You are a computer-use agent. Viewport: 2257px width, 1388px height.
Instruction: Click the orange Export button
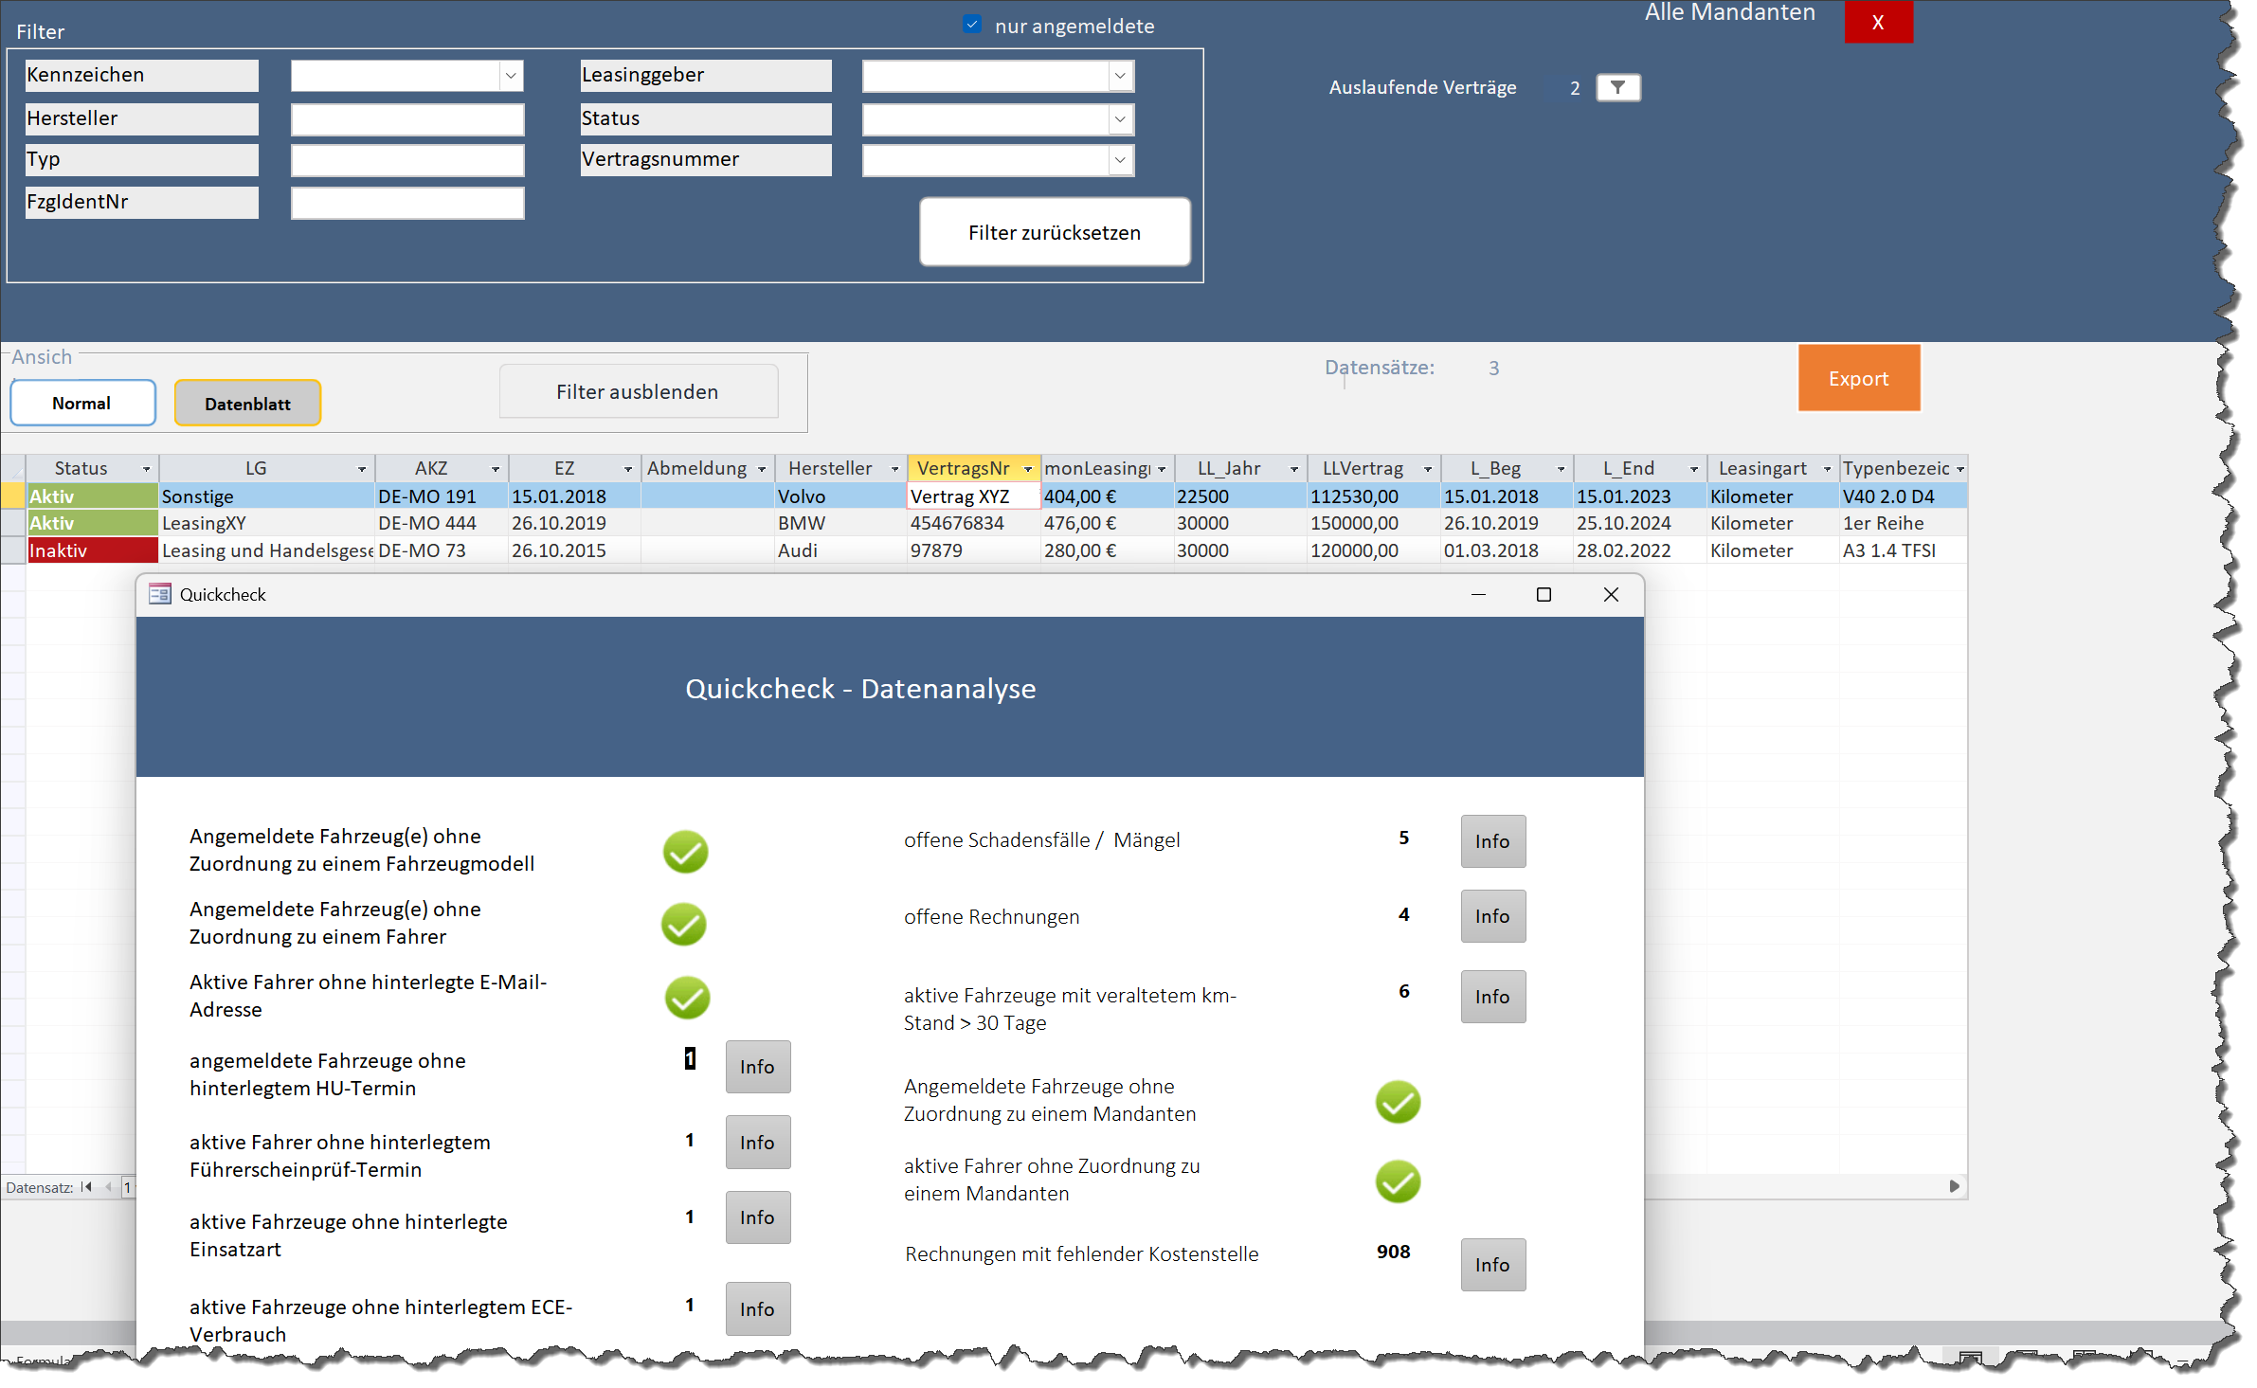click(x=1858, y=378)
